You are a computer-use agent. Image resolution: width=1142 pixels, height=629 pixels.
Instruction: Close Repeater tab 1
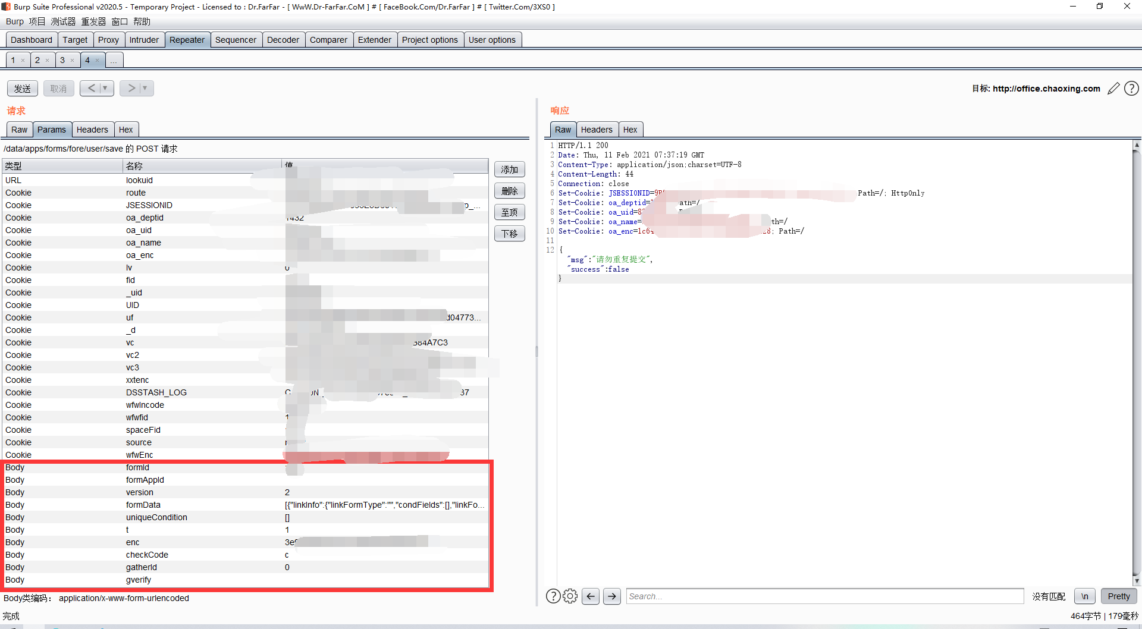coord(23,61)
